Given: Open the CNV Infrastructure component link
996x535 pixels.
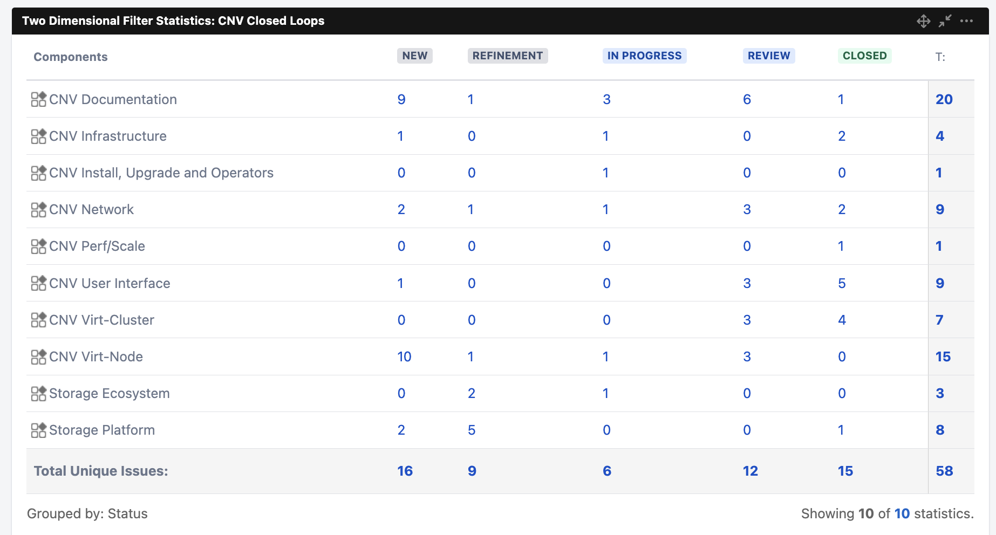Looking at the screenshot, I should (108, 136).
